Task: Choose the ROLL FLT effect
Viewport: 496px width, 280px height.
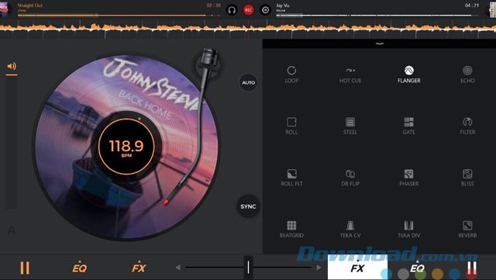Action: coord(291,178)
